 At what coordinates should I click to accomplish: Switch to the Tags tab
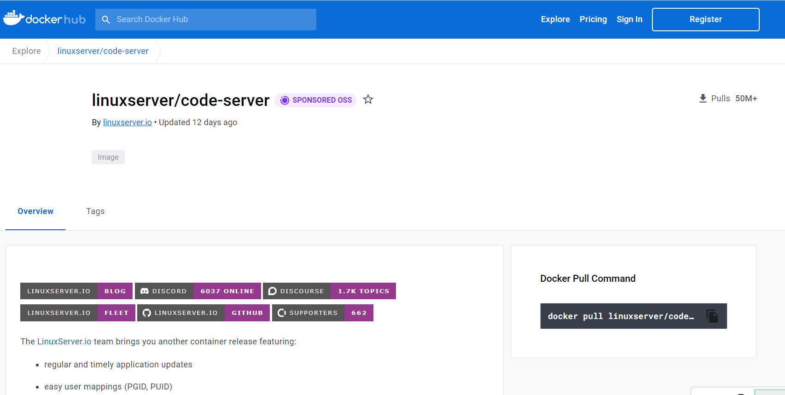pyautogui.click(x=95, y=211)
